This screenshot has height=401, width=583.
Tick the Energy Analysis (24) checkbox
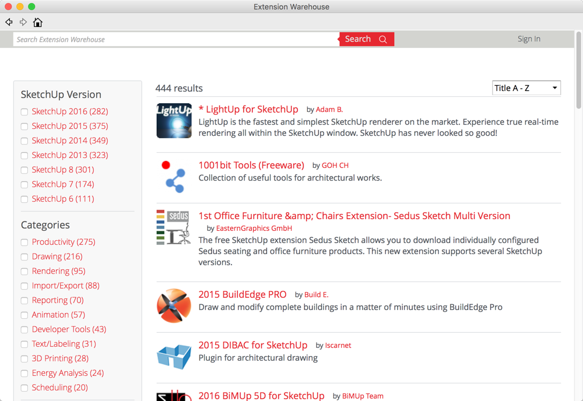24,374
